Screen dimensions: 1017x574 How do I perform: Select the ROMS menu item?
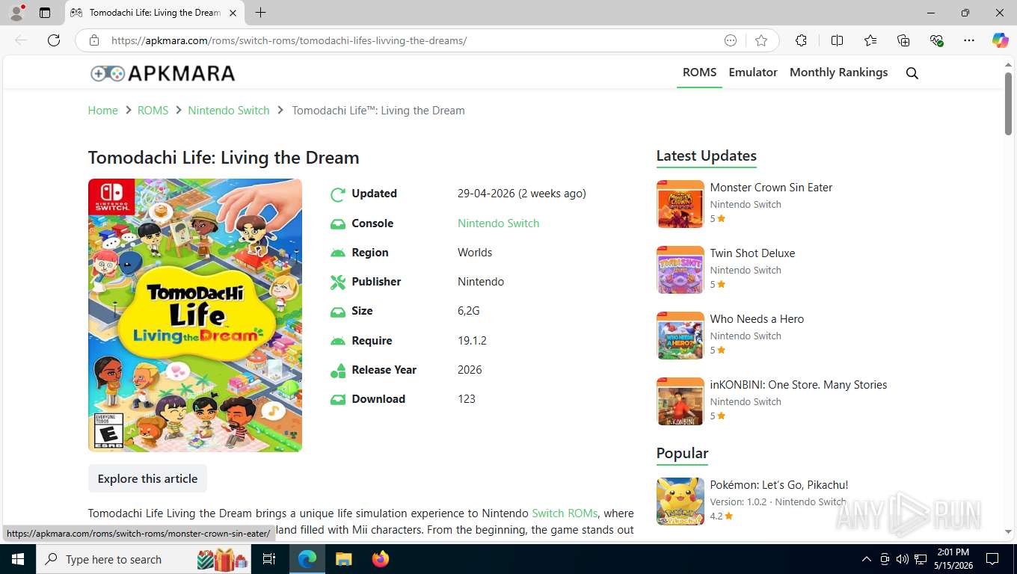tap(699, 72)
